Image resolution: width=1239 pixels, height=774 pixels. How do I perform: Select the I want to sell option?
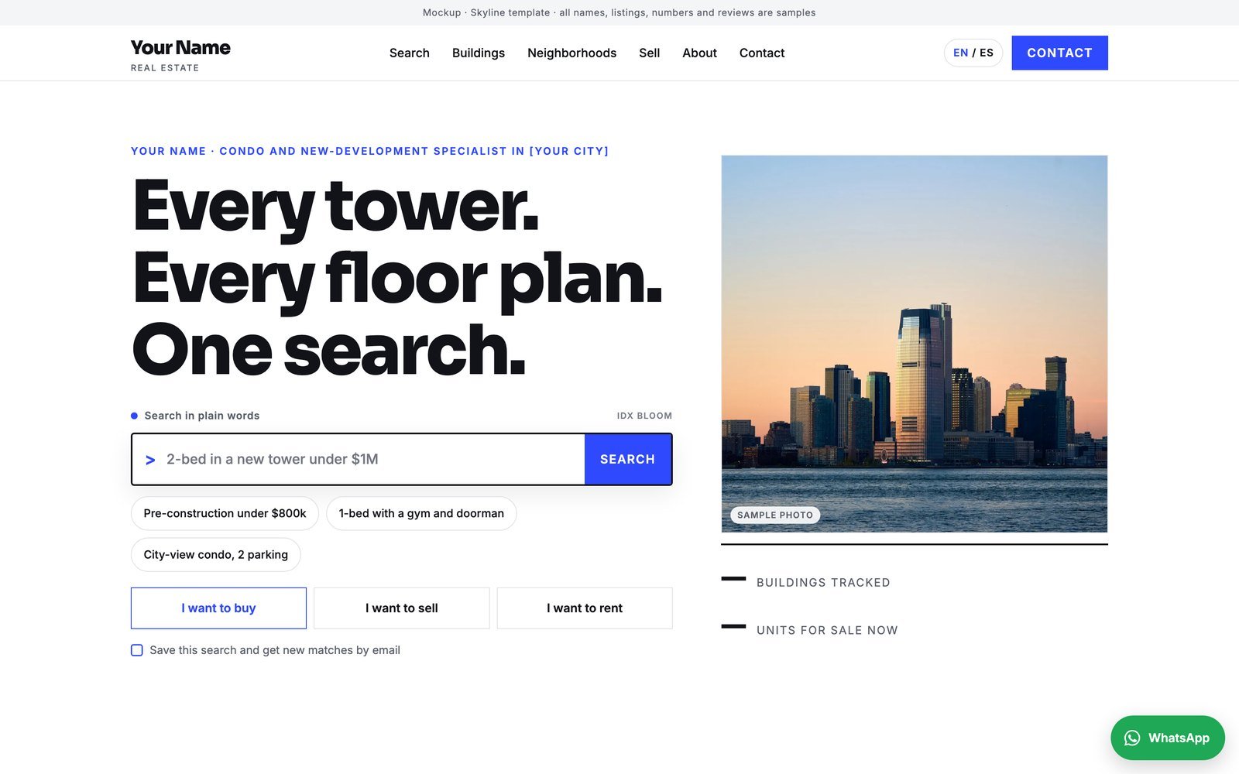pyautogui.click(x=402, y=608)
